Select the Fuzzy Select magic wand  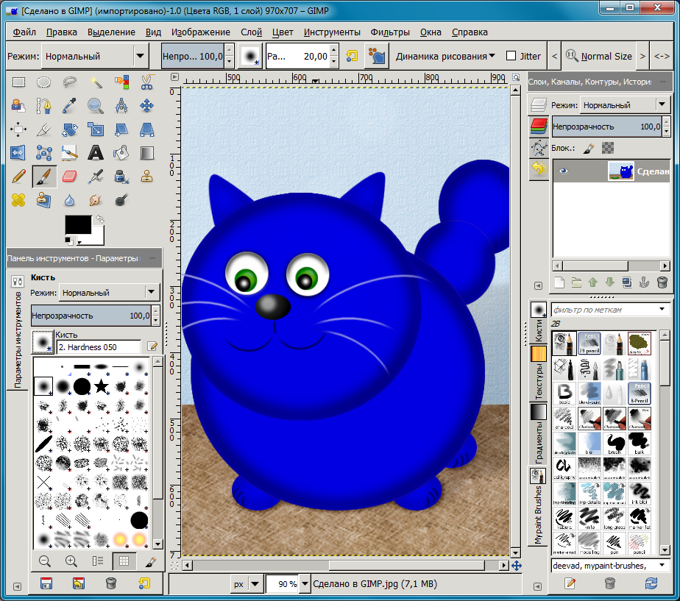[95, 82]
